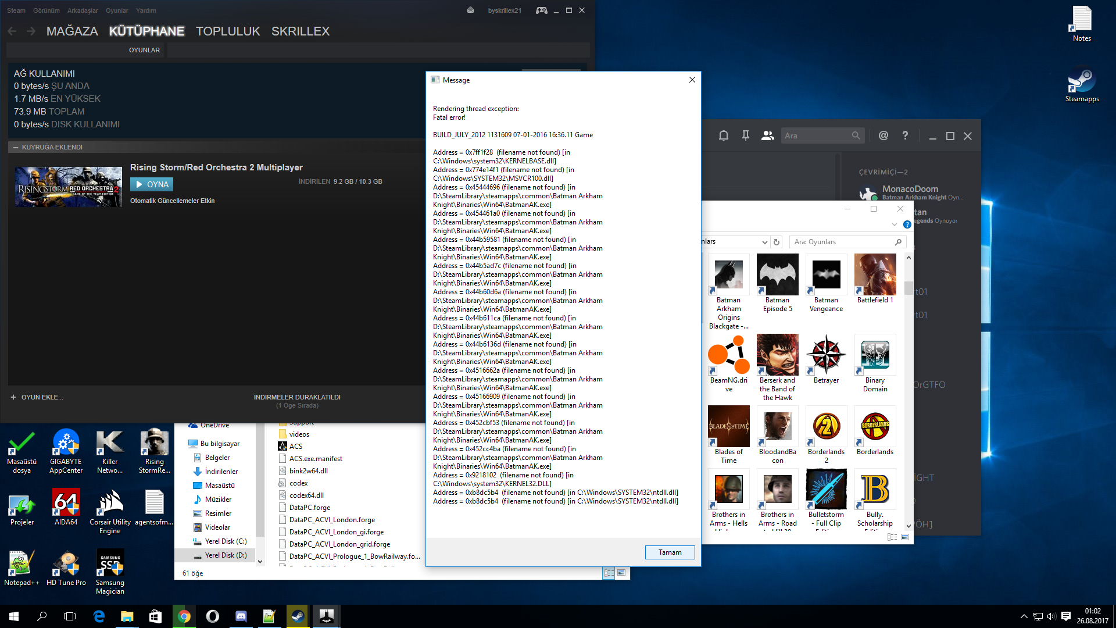Screen dimensions: 1116x628
Task: Open Borderlands 2 game shortcut
Action: pos(827,436)
